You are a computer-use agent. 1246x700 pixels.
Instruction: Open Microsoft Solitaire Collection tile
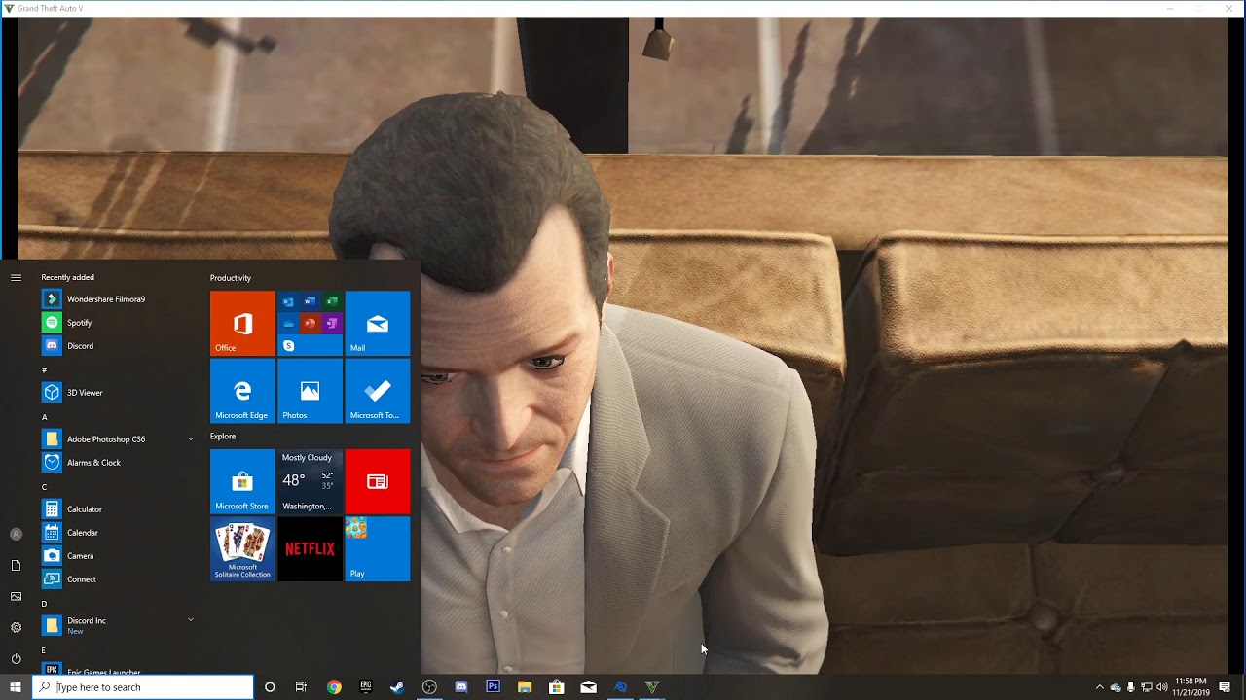click(x=242, y=549)
